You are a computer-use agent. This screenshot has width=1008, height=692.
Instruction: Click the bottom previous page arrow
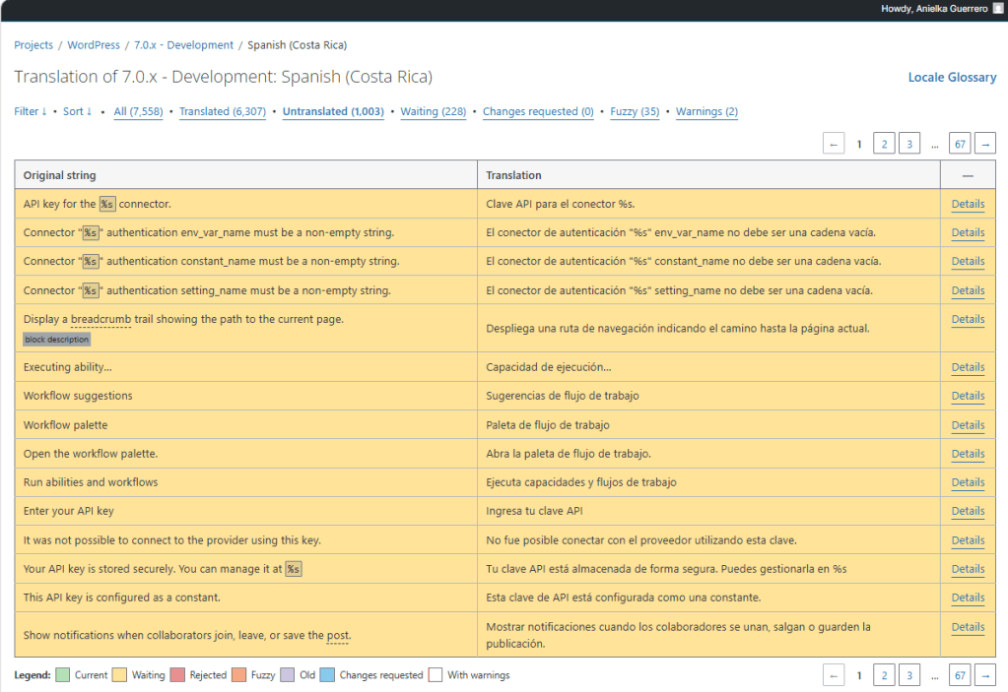click(x=834, y=675)
